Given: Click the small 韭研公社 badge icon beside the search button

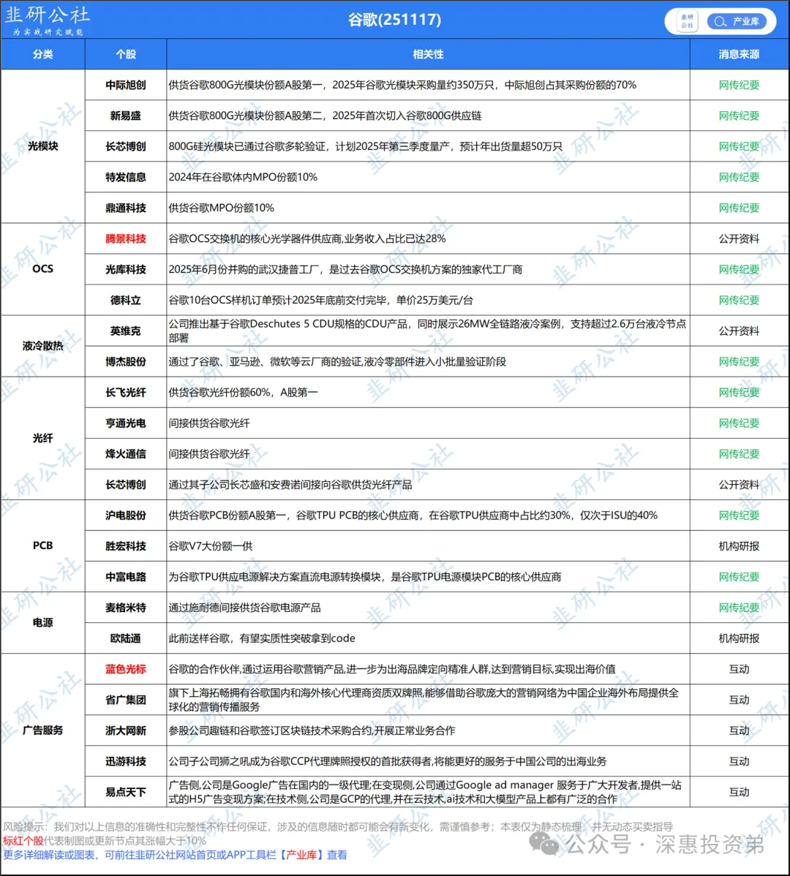Looking at the screenshot, I should point(687,21).
